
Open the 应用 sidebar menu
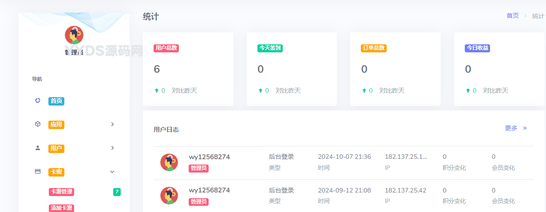(x=56, y=125)
